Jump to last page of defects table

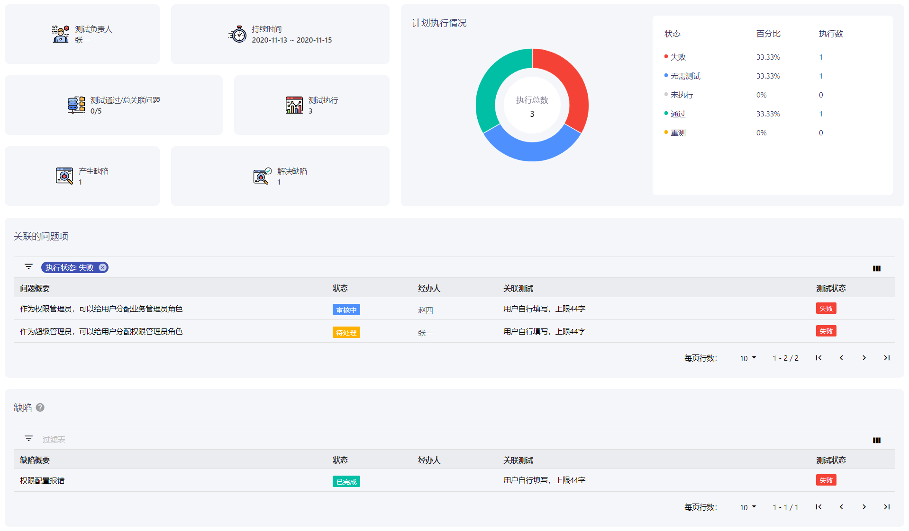click(887, 507)
